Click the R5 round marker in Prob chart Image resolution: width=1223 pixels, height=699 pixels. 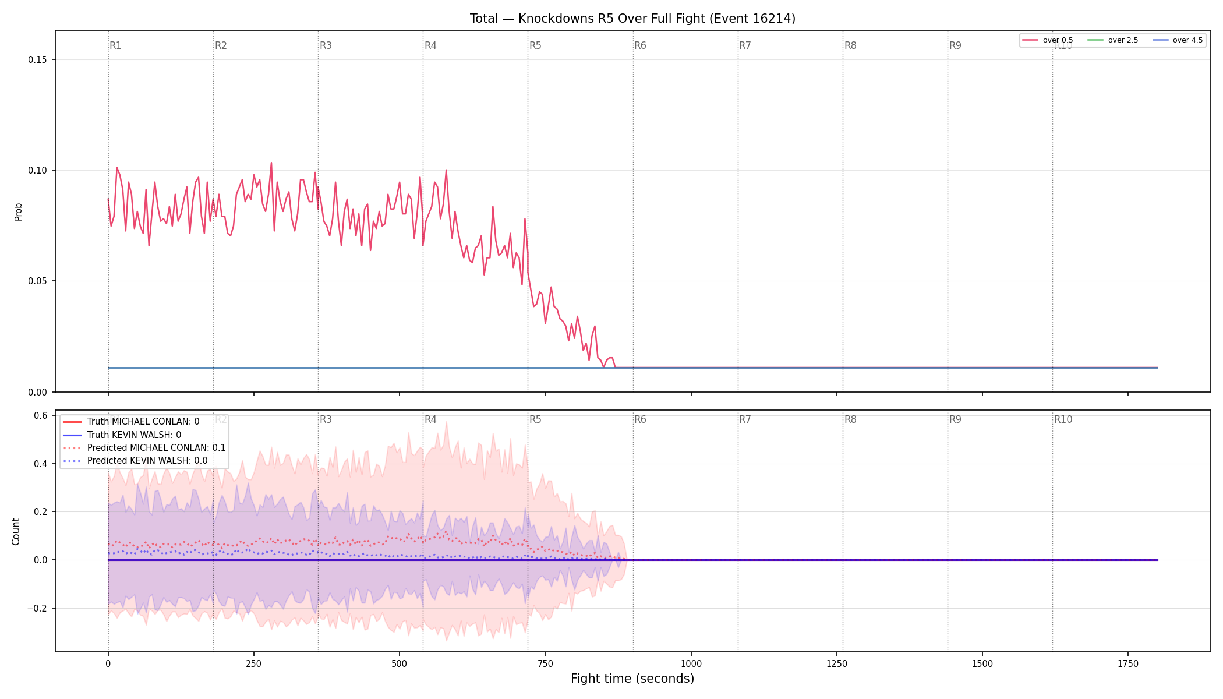point(535,45)
